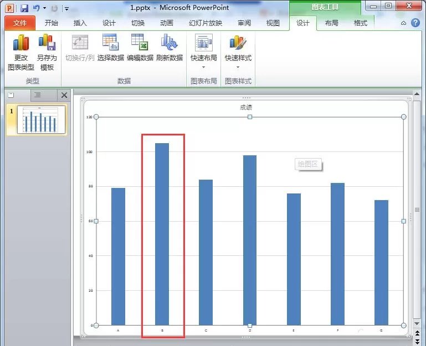Select the bar for category E

coord(294,259)
